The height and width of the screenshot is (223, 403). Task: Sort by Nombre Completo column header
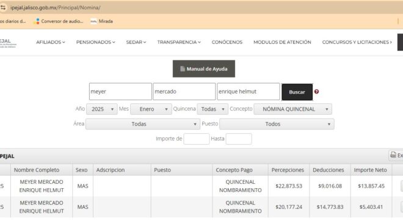(42, 170)
